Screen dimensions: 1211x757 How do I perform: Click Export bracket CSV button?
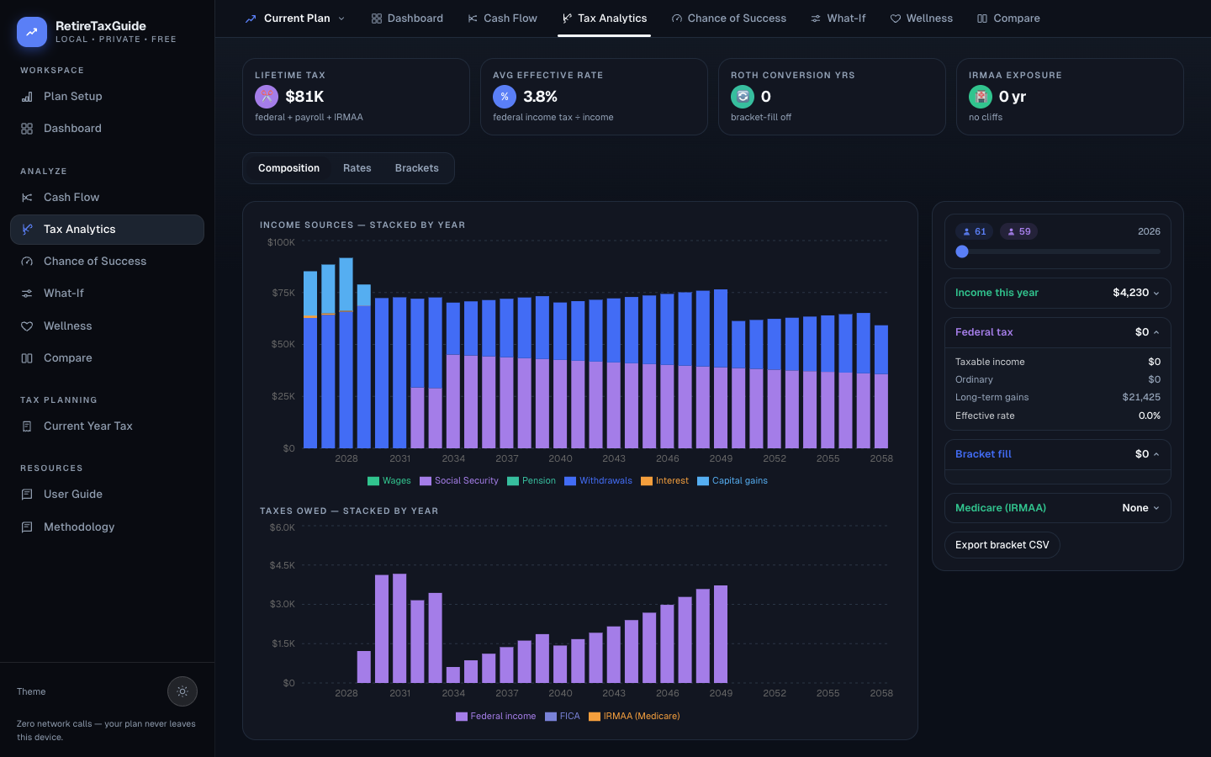click(1002, 545)
